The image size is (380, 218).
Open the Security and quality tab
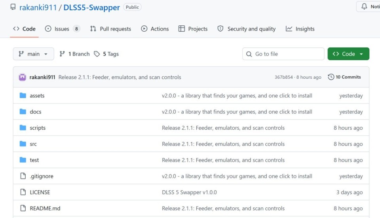click(x=247, y=29)
